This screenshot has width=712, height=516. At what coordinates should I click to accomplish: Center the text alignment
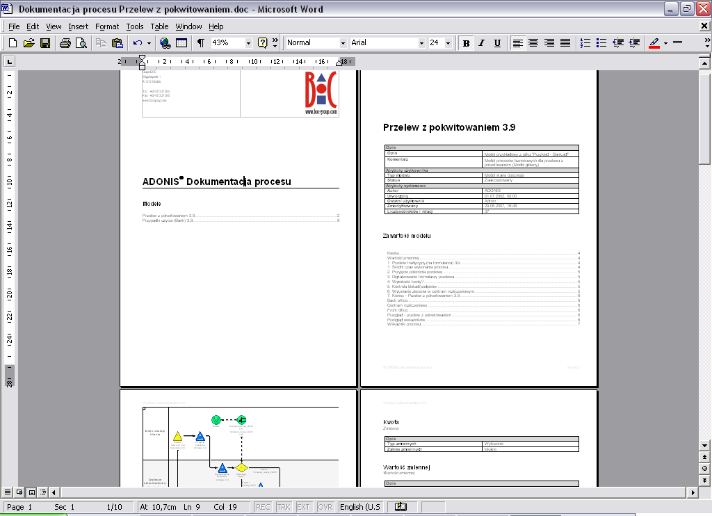click(x=533, y=42)
